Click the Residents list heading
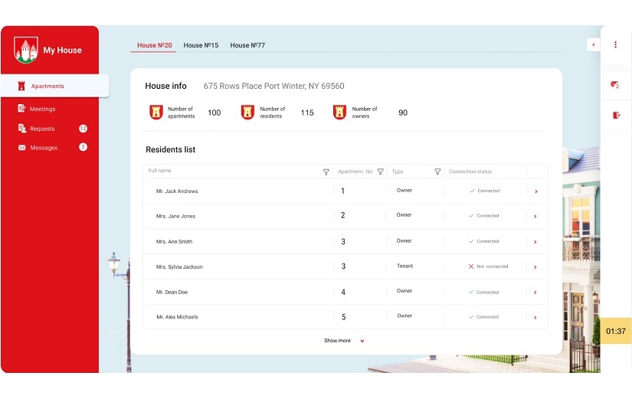Screen dimensions: 632x402 [171, 149]
